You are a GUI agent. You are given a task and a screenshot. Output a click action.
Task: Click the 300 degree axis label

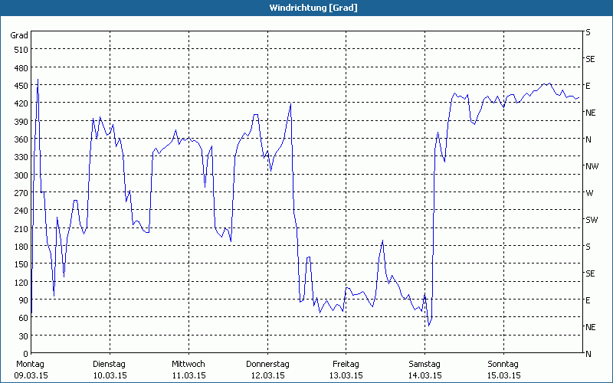tap(21, 175)
